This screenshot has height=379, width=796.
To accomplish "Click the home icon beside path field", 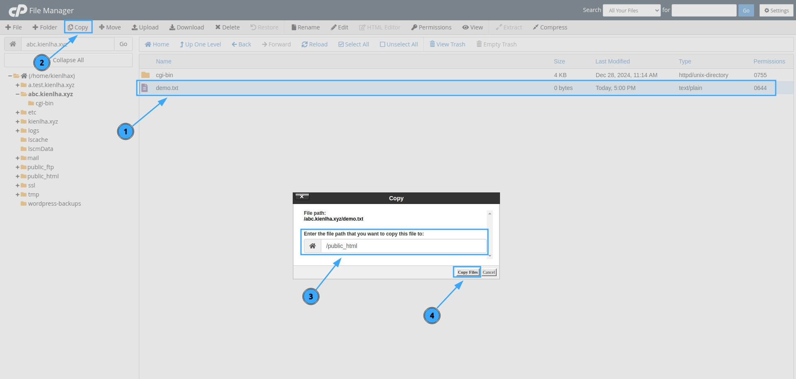I will 13,44.
